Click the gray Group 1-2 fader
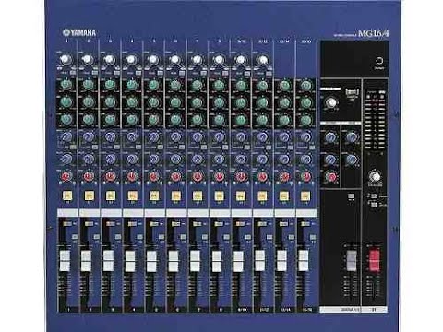Viewport: 443px width, 332px height. pyautogui.click(x=352, y=261)
